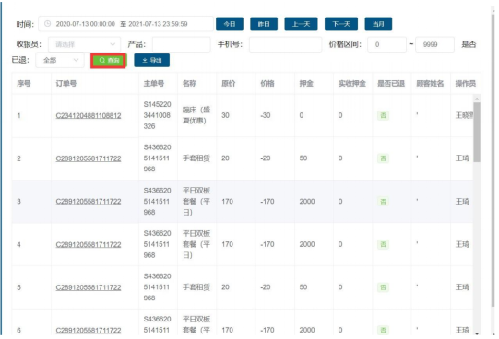Click the 否 status tag in row 3
Image resolution: width=499 pixels, height=339 pixels.
click(383, 202)
